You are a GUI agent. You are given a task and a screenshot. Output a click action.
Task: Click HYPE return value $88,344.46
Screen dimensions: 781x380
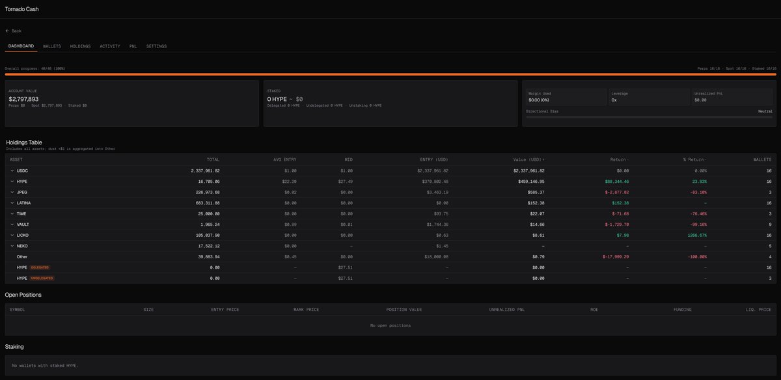point(617,182)
